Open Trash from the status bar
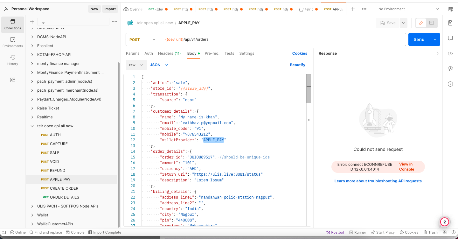The width and height of the screenshot is (458, 239). coord(431,232)
